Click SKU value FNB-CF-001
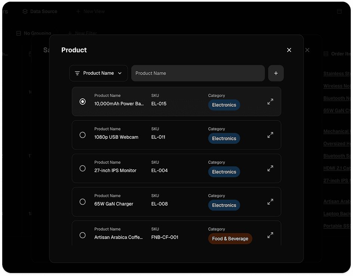 [165, 237]
